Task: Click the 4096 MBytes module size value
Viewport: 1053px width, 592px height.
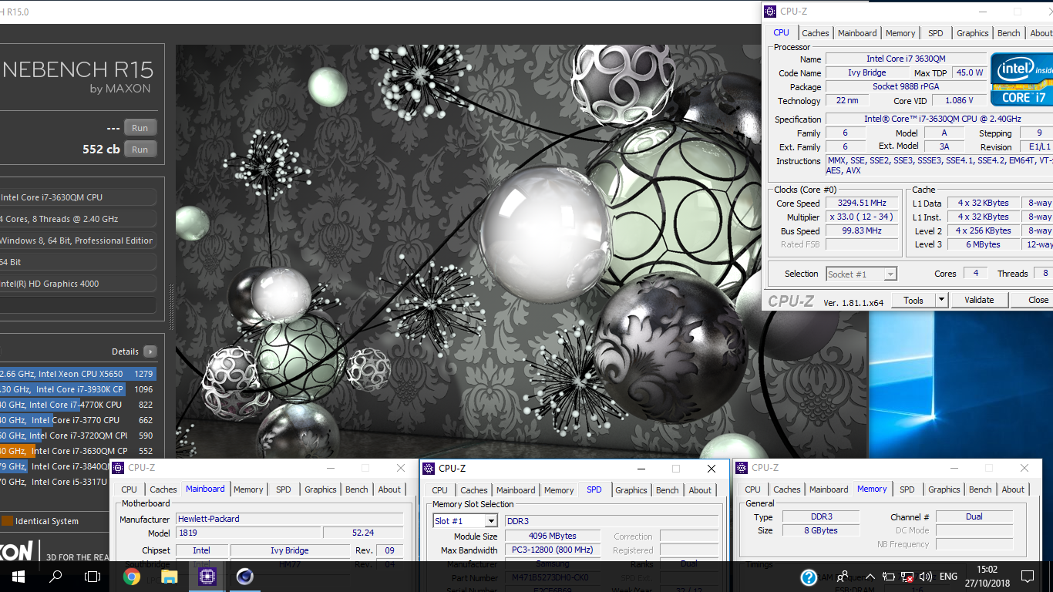Action: coord(553,536)
